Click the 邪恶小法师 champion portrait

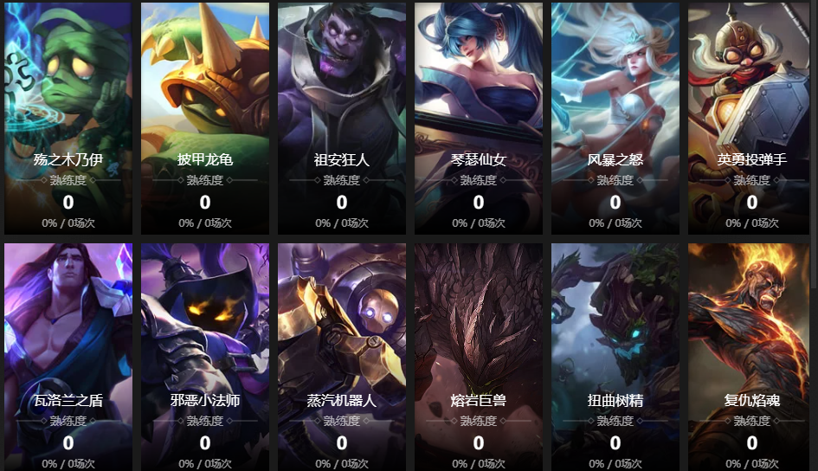(x=205, y=358)
